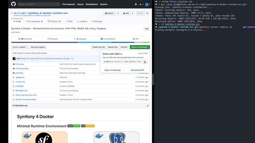Open symfony-4-docker-runtime-env repository link

click(48, 13)
